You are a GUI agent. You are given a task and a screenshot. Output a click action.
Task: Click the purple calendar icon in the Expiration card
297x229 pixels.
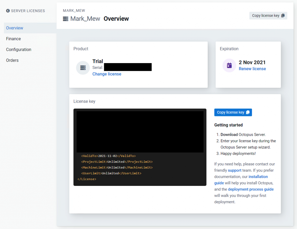[x=229, y=65]
